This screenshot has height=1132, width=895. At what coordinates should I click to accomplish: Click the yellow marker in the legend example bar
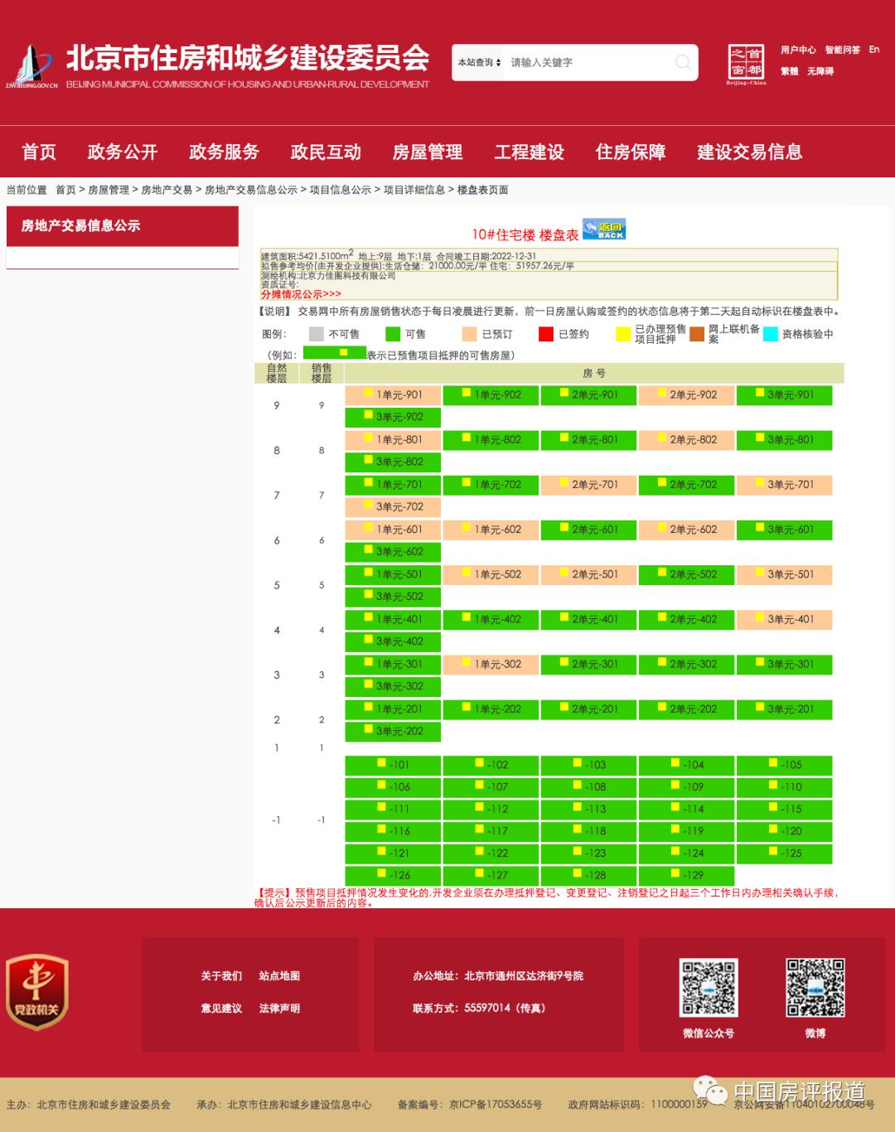[x=342, y=352]
